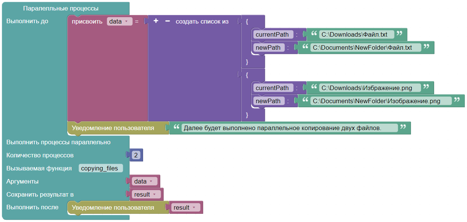Image resolution: width=467 pixels, height=222 pixels.
Task: Click the Выполнить после label
Action: [33, 207]
